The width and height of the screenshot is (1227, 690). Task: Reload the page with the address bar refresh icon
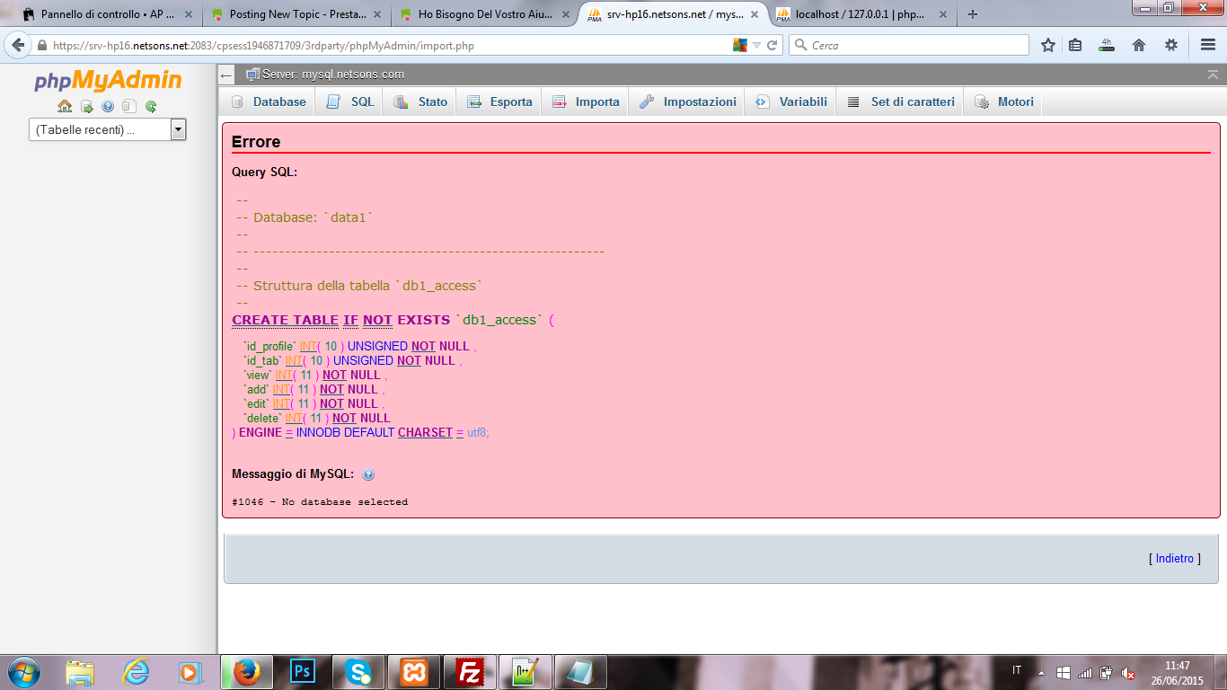tap(772, 45)
